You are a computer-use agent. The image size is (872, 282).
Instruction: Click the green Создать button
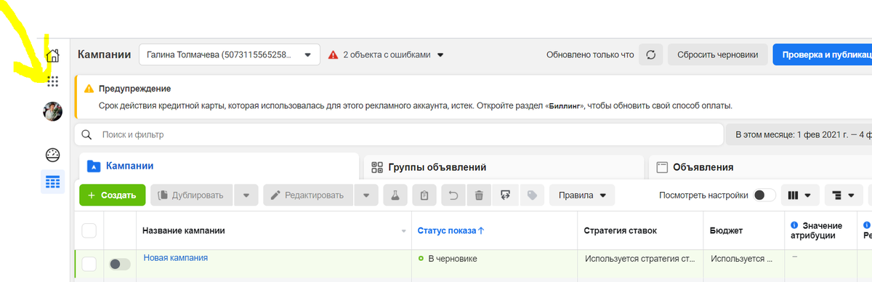click(x=112, y=196)
